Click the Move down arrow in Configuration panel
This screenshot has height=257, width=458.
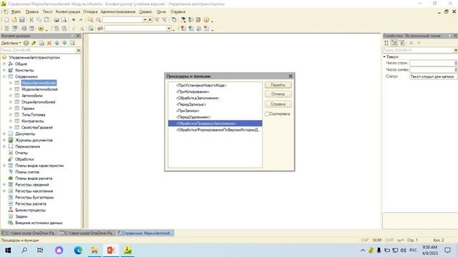coord(64,43)
